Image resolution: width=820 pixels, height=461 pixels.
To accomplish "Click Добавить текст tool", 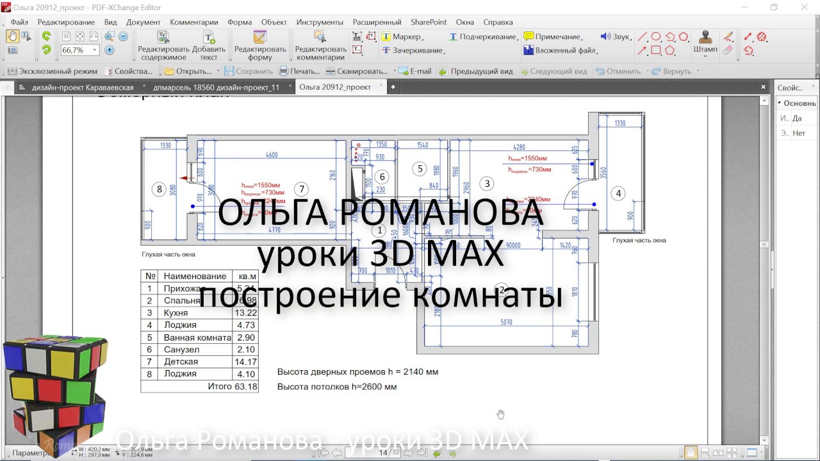I will point(209,45).
